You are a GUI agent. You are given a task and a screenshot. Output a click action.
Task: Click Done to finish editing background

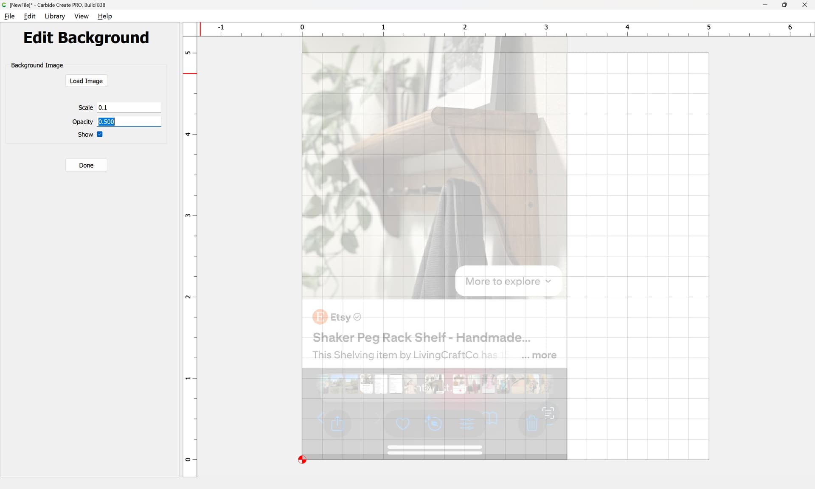(x=86, y=166)
